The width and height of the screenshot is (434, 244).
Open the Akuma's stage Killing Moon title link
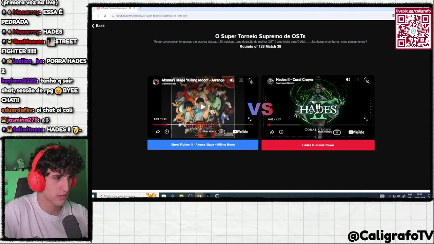click(x=193, y=80)
